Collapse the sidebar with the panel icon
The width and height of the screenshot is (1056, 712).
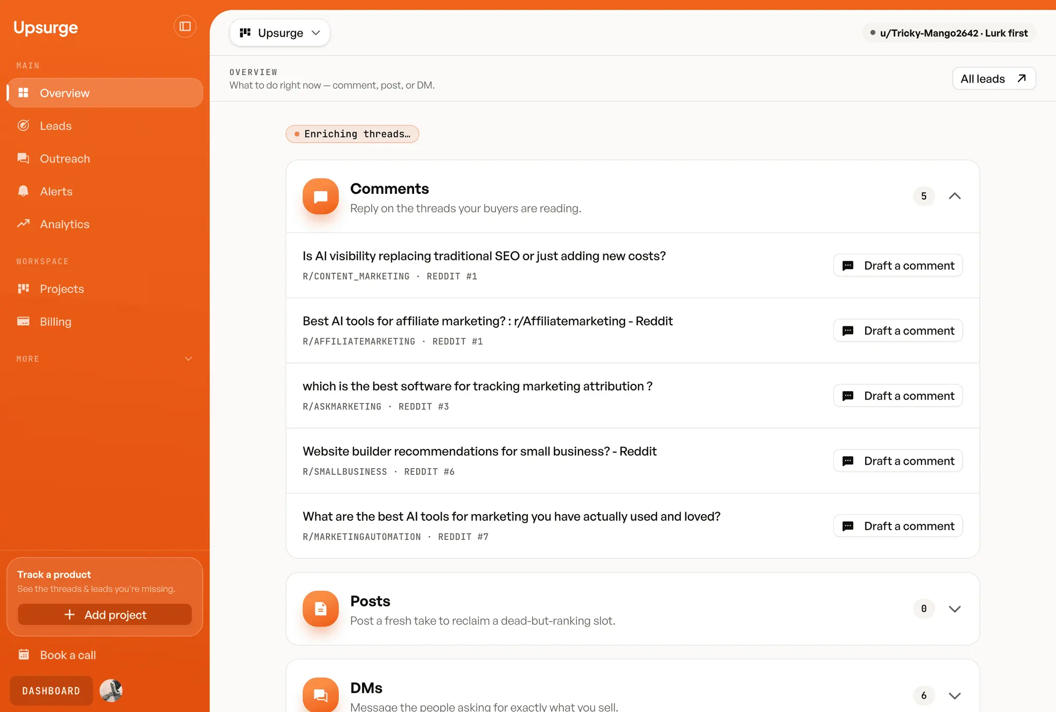coord(185,26)
